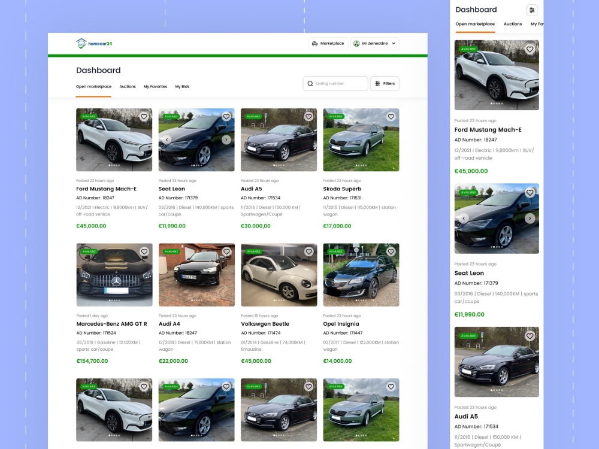Open Seat Leon title on desktop grid
Viewport: 599px width, 449px height.
[x=171, y=189]
